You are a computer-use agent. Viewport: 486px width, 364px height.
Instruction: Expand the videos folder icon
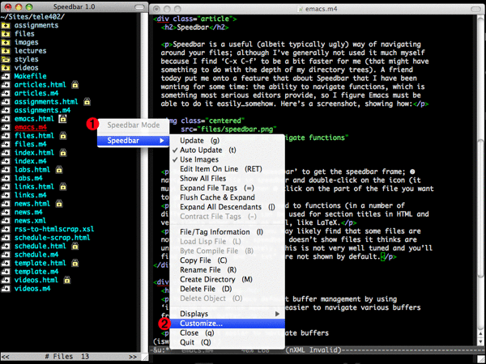tap(6, 68)
